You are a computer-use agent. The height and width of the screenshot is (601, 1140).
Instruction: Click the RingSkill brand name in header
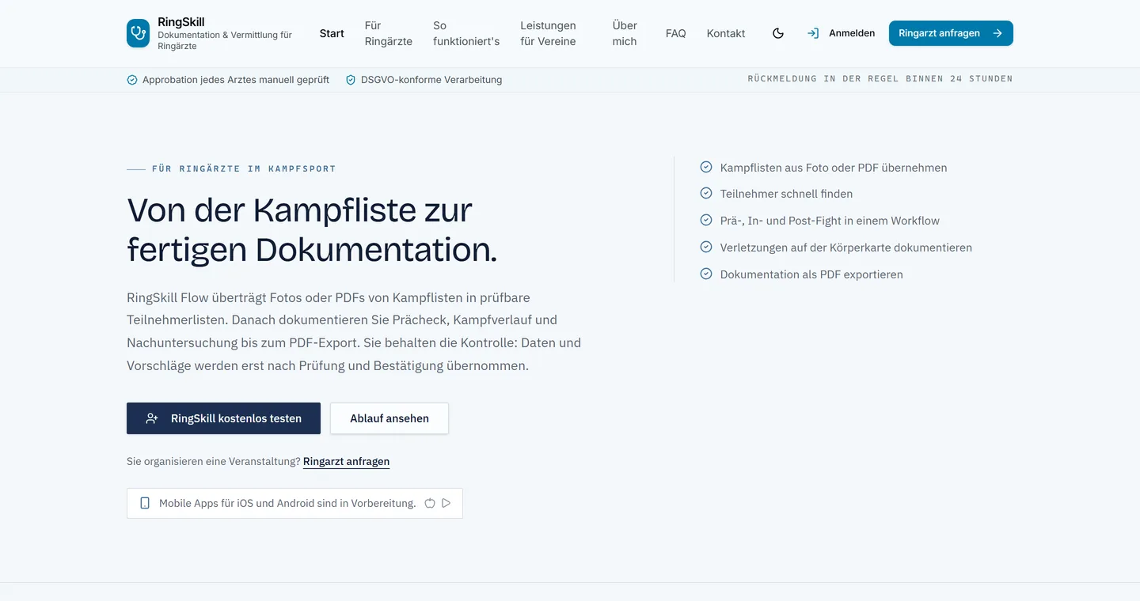click(181, 22)
